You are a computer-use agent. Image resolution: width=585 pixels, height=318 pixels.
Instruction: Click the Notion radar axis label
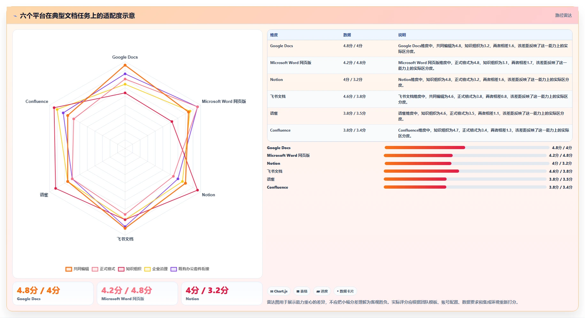click(x=208, y=195)
